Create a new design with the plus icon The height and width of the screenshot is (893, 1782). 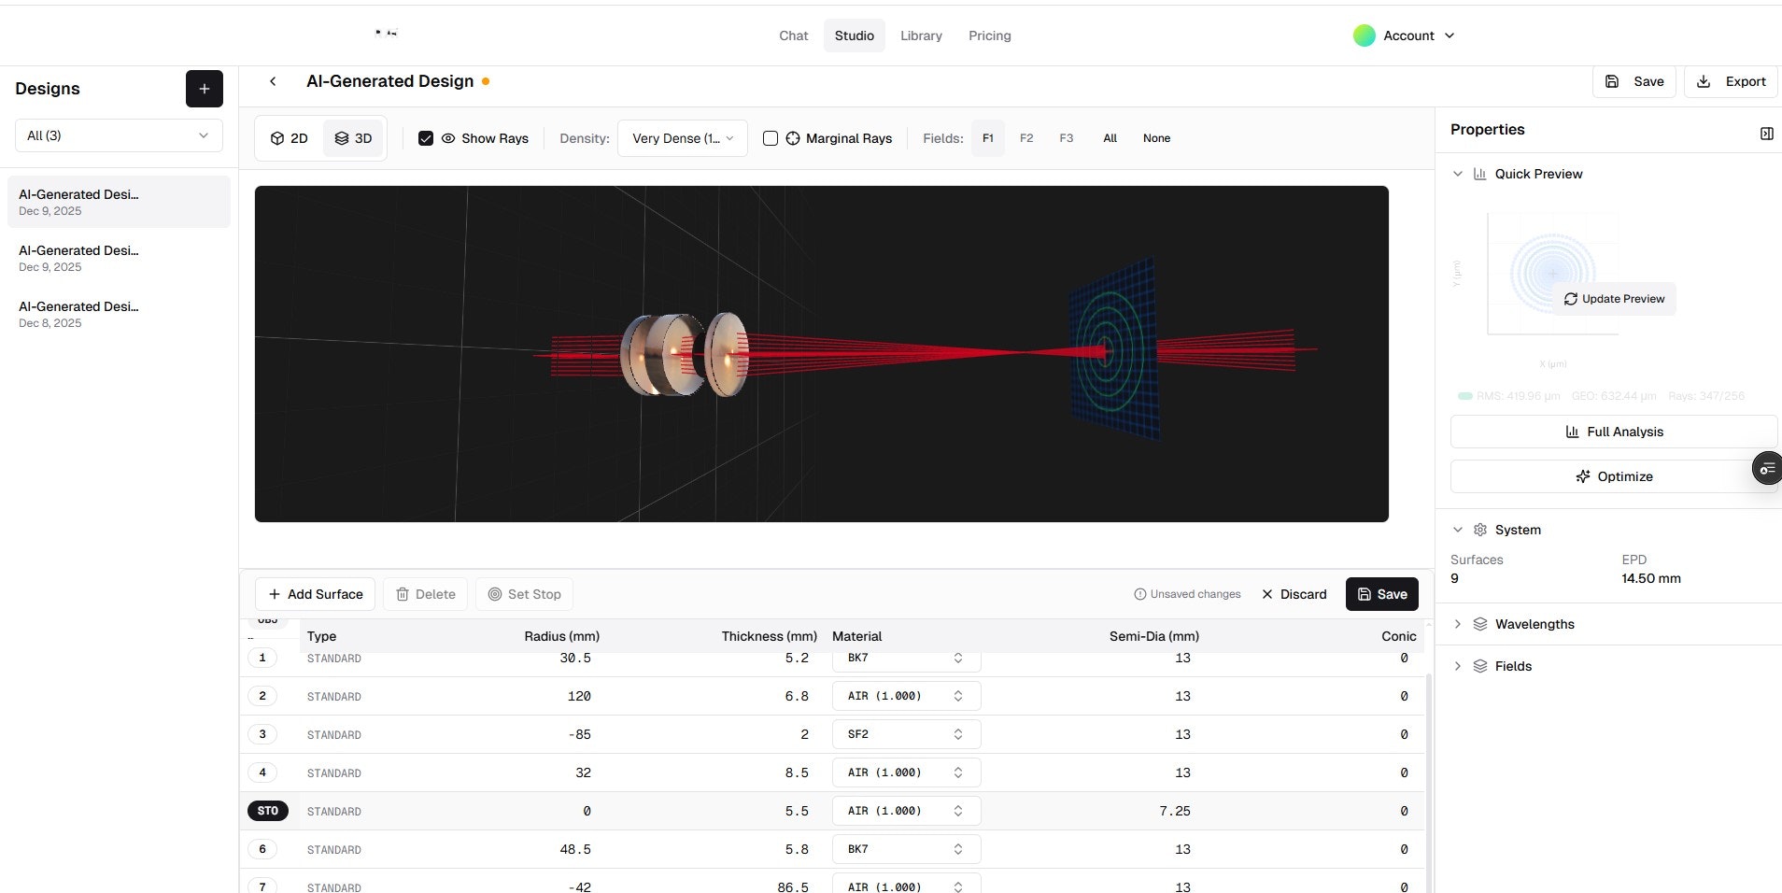point(205,89)
